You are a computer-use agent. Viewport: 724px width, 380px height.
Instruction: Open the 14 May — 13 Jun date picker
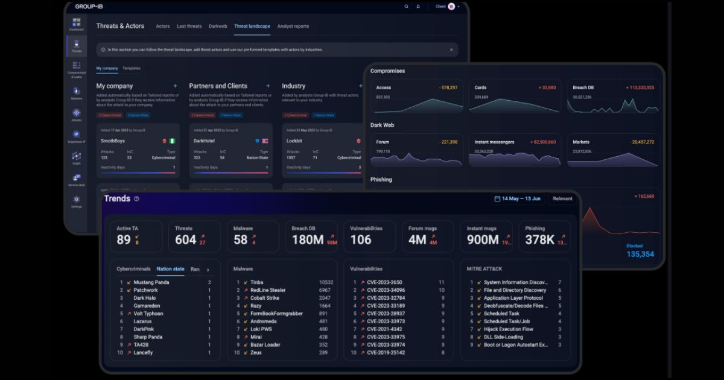point(517,198)
